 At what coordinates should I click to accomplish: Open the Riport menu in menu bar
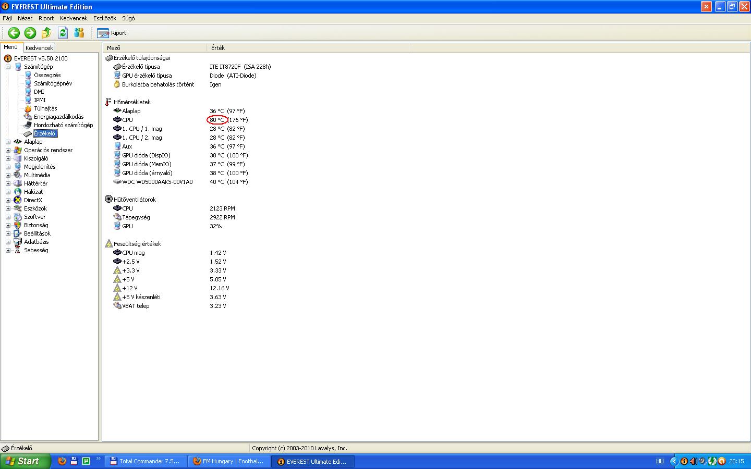pos(46,18)
